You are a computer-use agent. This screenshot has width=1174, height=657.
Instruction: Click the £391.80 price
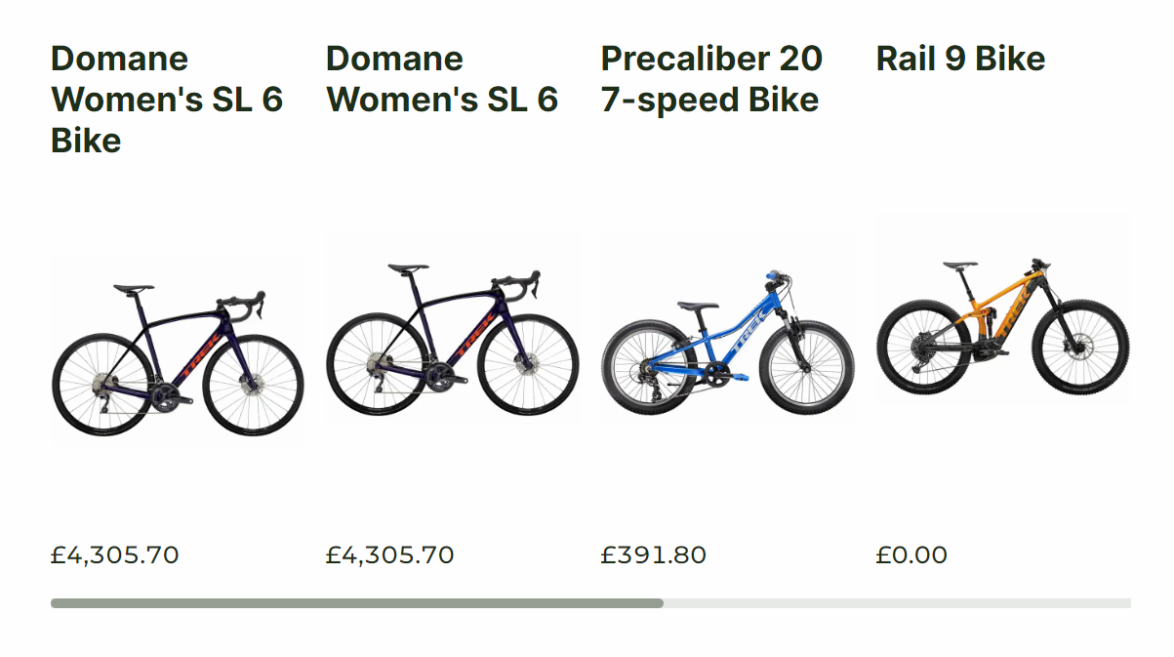pyautogui.click(x=654, y=555)
